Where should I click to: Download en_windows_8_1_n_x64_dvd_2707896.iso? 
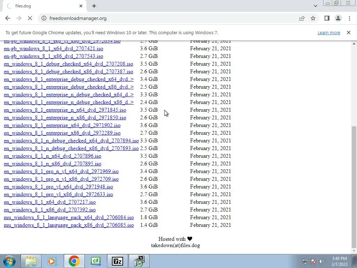tap(53, 156)
